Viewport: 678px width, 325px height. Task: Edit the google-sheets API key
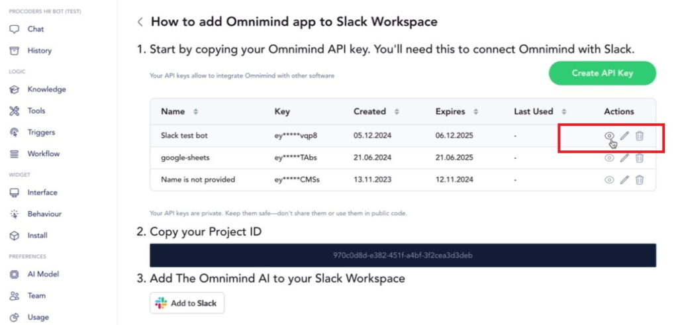coord(624,158)
